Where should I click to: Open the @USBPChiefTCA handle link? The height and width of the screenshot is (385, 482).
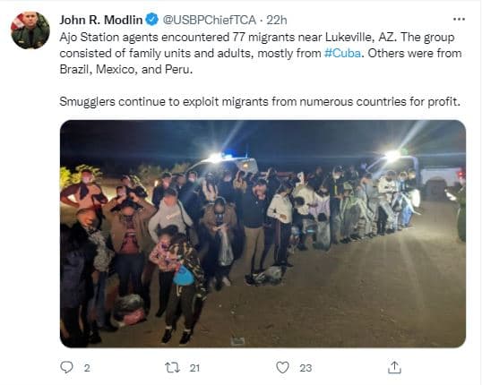pyautogui.click(x=209, y=20)
